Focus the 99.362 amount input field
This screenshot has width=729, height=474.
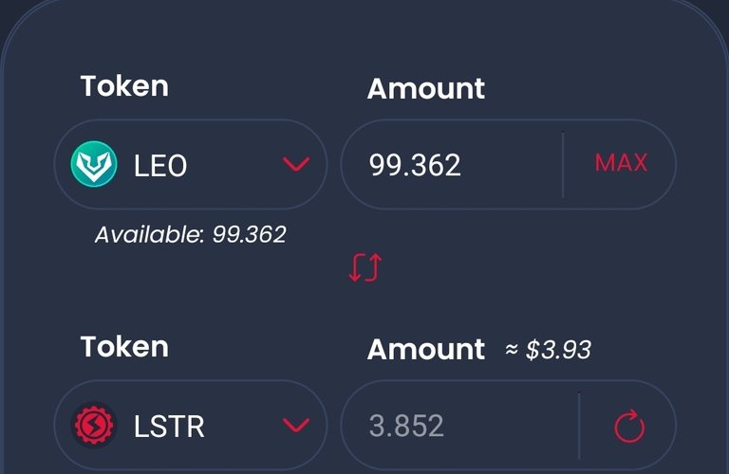[x=452, y=164]
